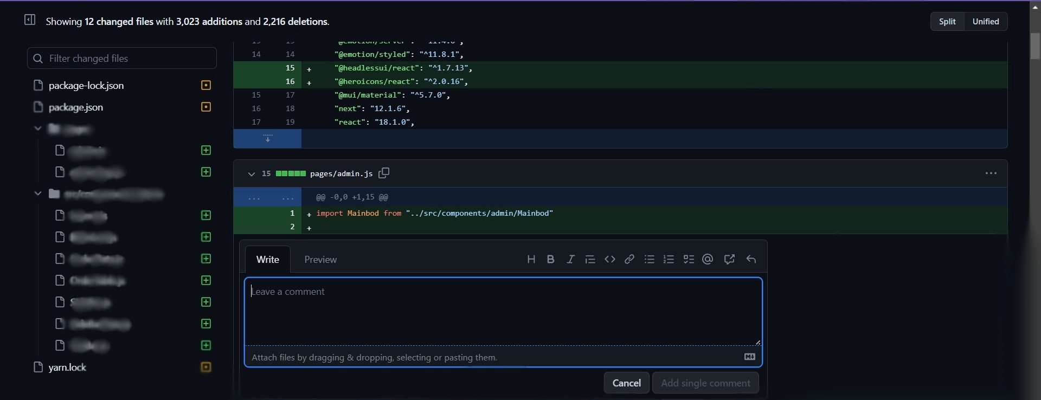
Task: Cancel the comment
Action: (627, 383)
